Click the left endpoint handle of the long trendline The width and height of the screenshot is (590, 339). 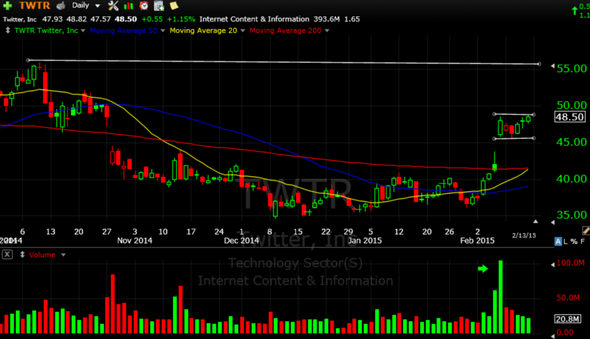click(x=28, y=60)
